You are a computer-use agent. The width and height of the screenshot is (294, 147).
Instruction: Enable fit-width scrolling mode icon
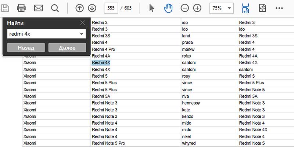pyautogui.click(x=245, y=8)
